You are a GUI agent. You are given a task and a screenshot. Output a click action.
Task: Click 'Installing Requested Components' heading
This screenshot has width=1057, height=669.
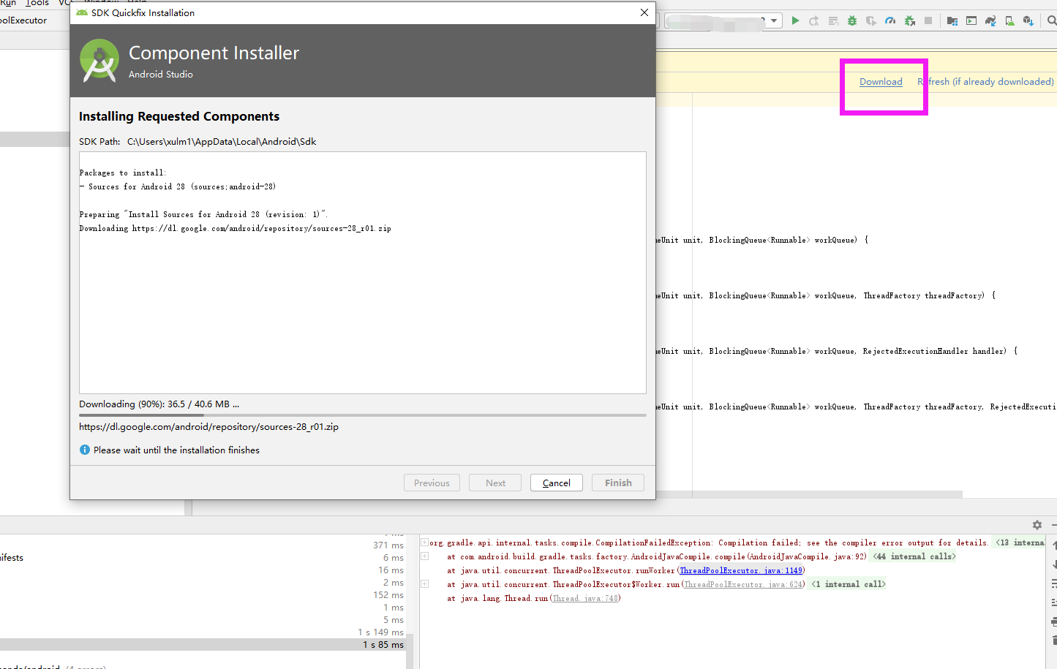(179, 116)
